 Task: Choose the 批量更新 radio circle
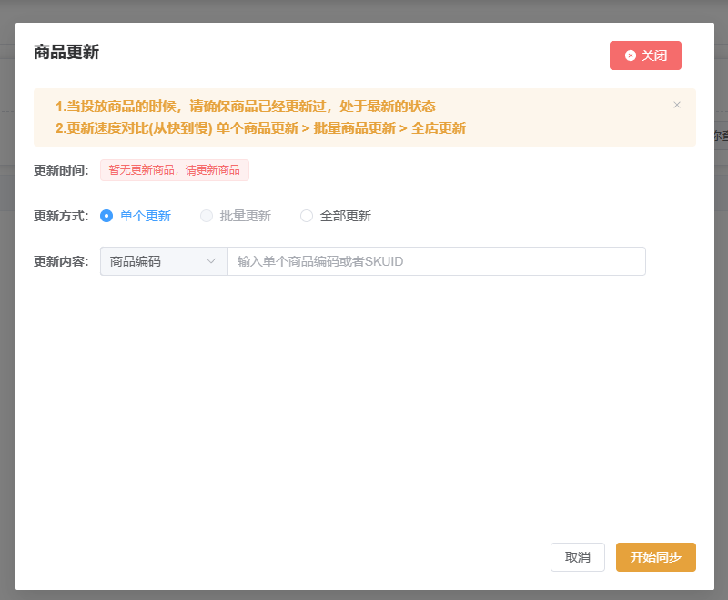pos(207,216)
